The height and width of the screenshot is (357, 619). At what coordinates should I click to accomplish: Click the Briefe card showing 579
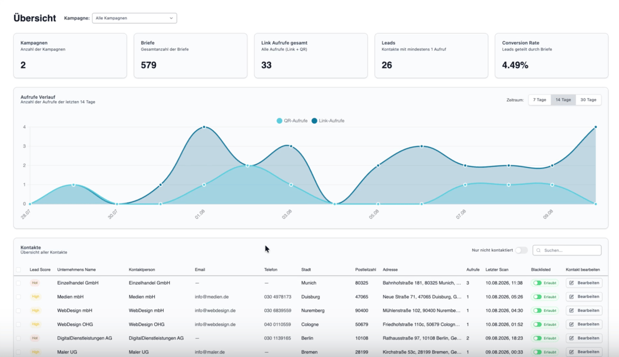[190, 56]
